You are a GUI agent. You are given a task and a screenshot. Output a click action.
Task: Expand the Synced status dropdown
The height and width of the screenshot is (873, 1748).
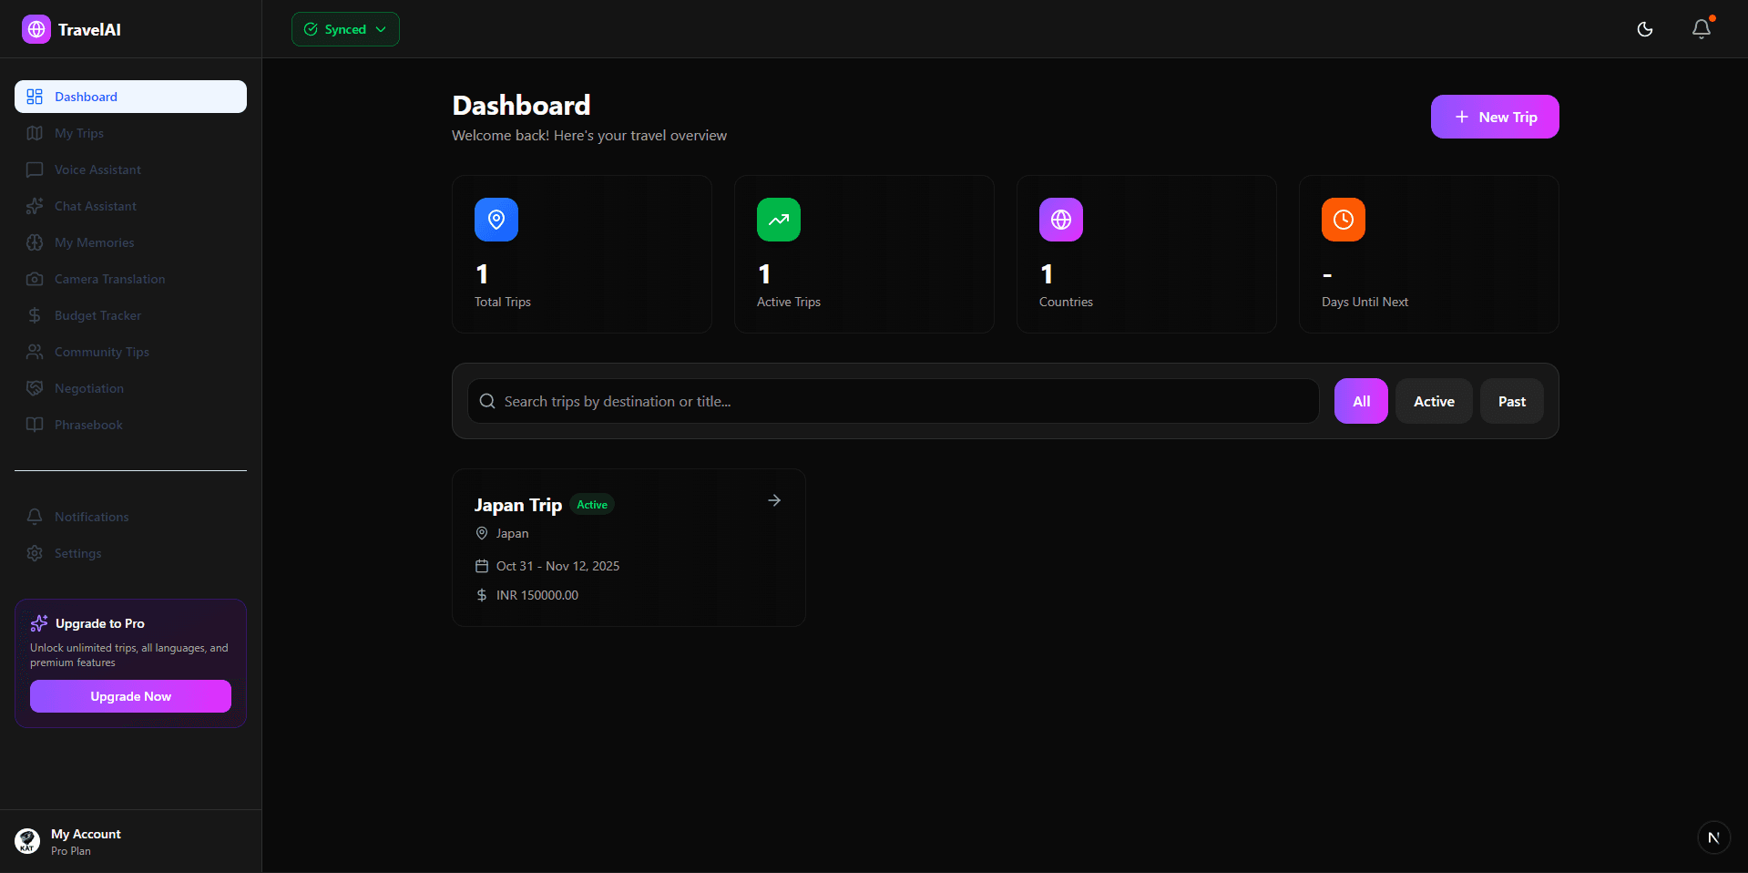(345, 29)
